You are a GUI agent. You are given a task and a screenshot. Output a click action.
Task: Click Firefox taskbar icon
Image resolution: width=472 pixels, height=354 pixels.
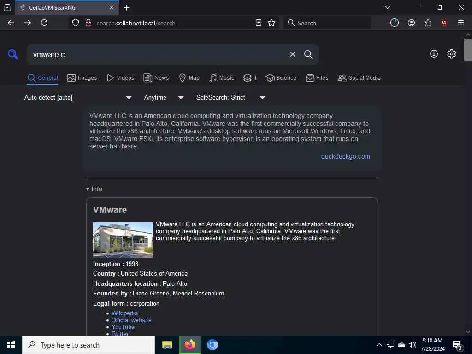189,345
